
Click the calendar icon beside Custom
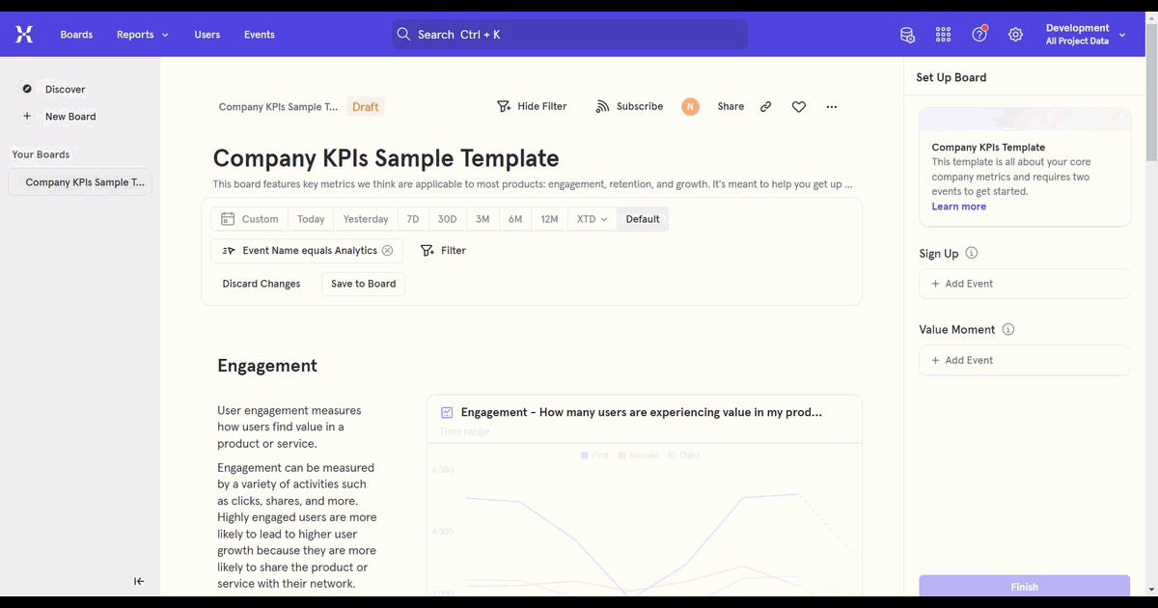tap(228, 219)
